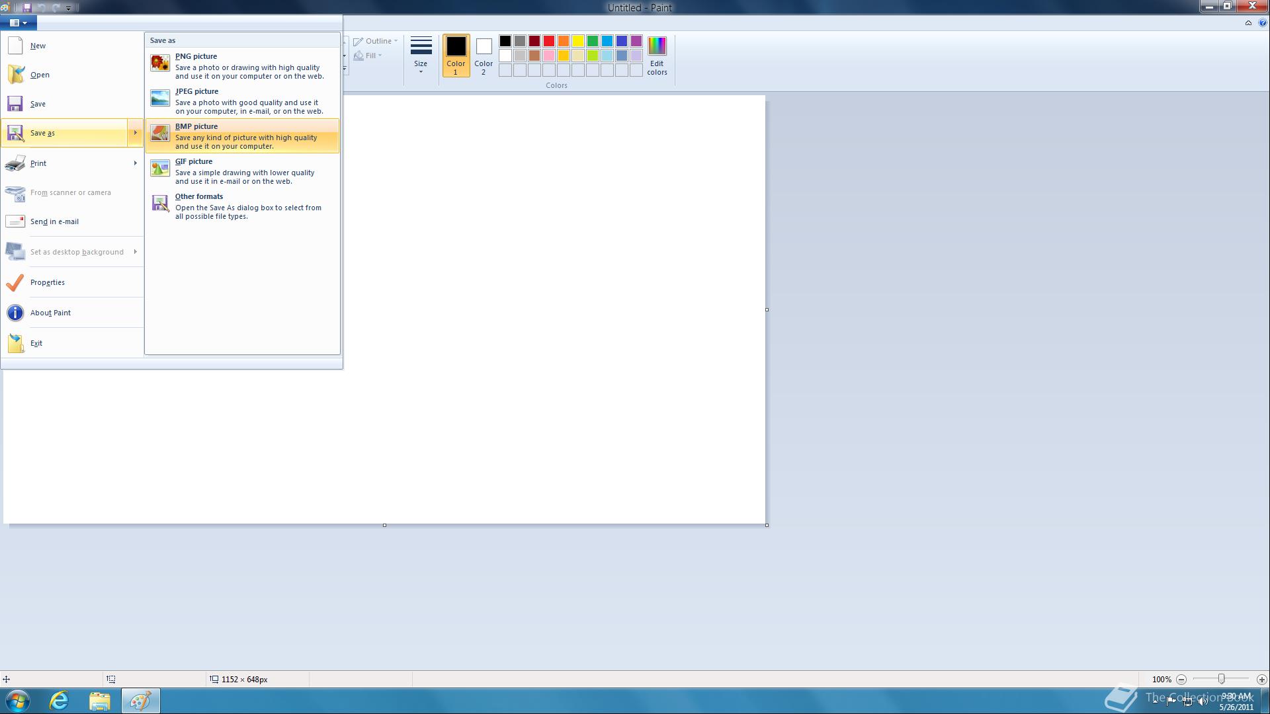Click the envelope icon for Send in e-mail
Image resolution: width=1270 pixels, height=714 pixels.
coord(15,221)
